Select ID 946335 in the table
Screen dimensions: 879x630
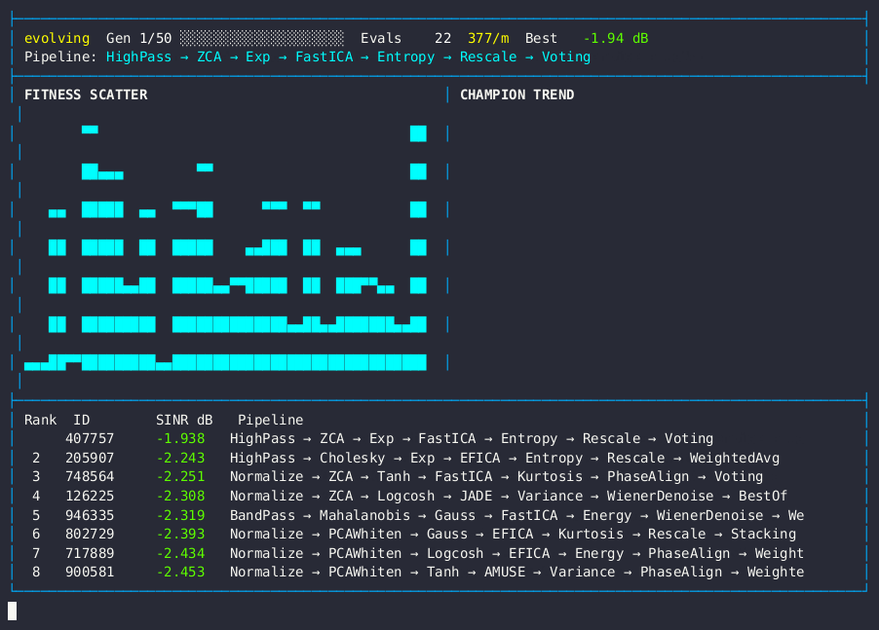pyautogui.click(x=90, y=515)
